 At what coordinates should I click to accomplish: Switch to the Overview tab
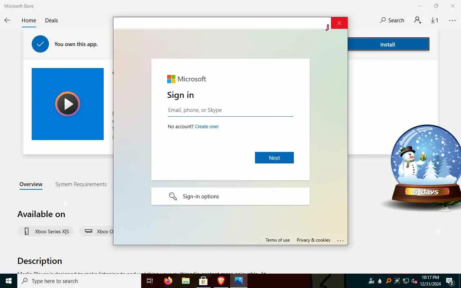pos(31,184)
